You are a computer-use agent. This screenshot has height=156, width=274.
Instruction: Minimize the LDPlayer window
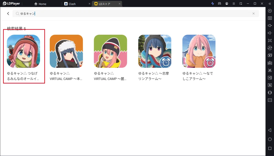point(248,3)
